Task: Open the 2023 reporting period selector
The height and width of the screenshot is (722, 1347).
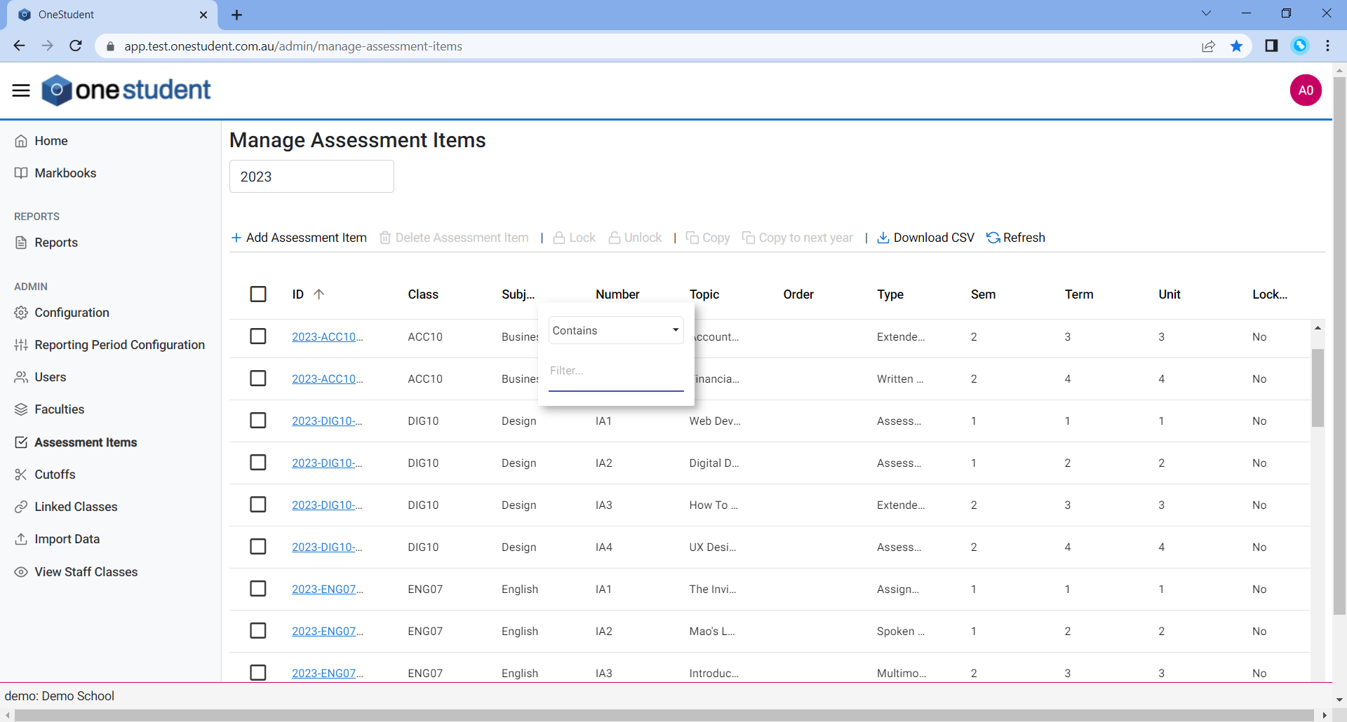Action: 311,176
